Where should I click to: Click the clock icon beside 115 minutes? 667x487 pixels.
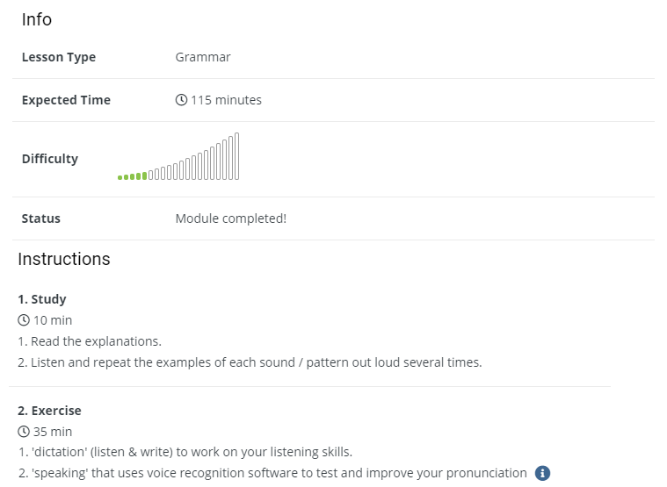181,100
